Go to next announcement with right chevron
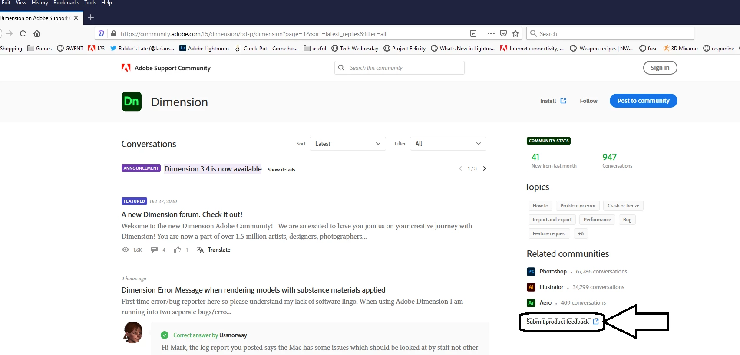 (x=485, y=168)
